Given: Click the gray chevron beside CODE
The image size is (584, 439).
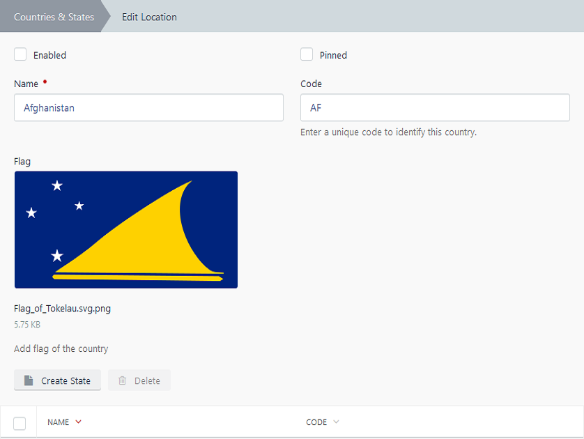Looking at the screenshot, I should coord(336,422).
